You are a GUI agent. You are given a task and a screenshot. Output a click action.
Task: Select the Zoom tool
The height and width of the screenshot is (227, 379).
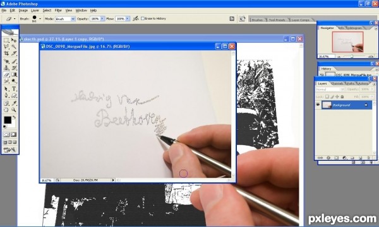coord(14,110)
